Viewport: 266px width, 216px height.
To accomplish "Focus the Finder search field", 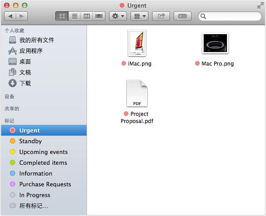I will 230,16.
